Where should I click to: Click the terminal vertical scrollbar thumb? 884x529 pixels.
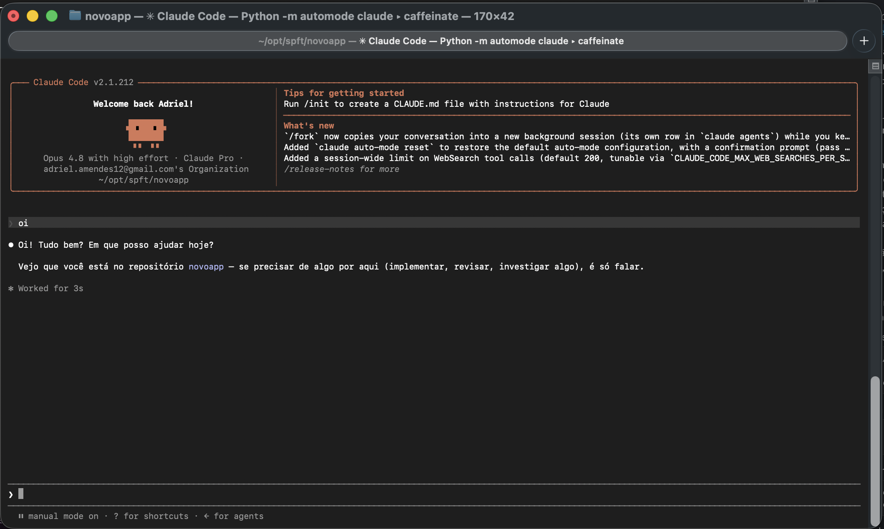coord(875,451)
